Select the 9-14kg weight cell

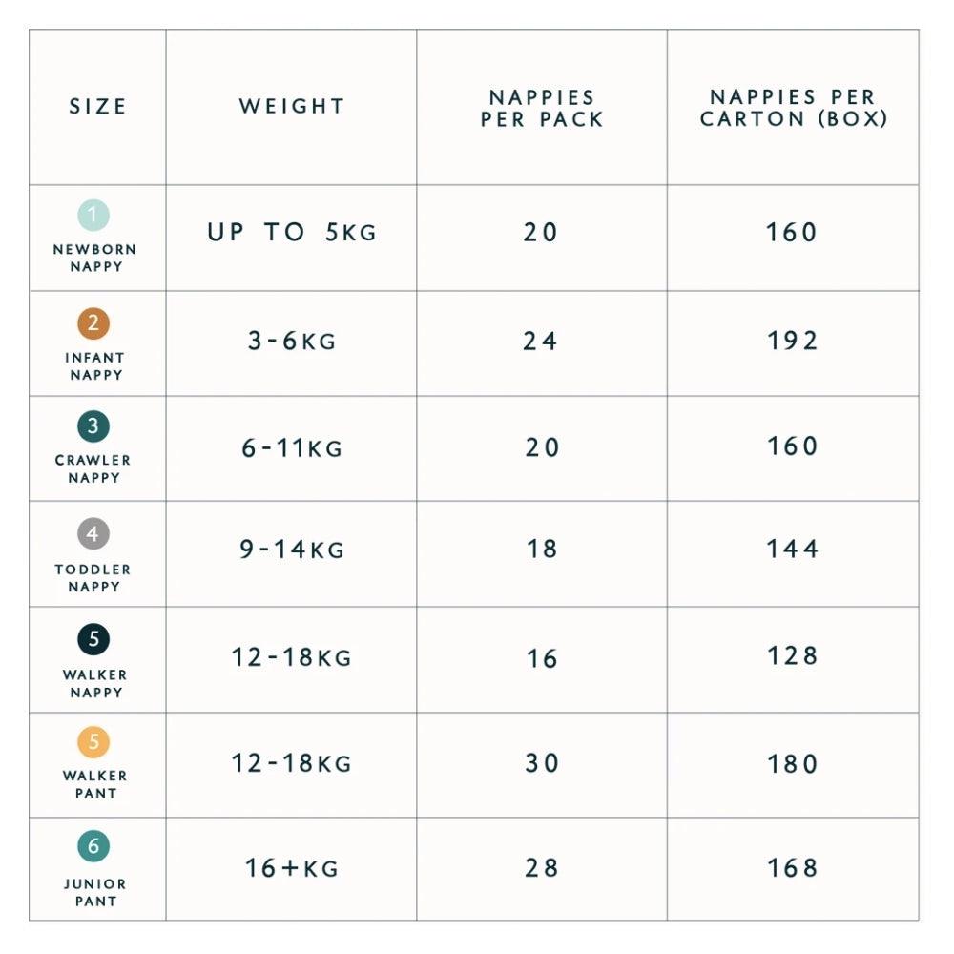292,550
